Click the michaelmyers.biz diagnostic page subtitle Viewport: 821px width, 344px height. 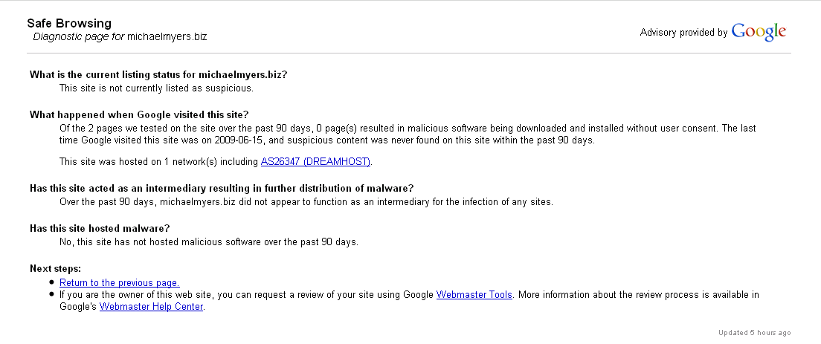pyautogui.click(x=120, y=36)
